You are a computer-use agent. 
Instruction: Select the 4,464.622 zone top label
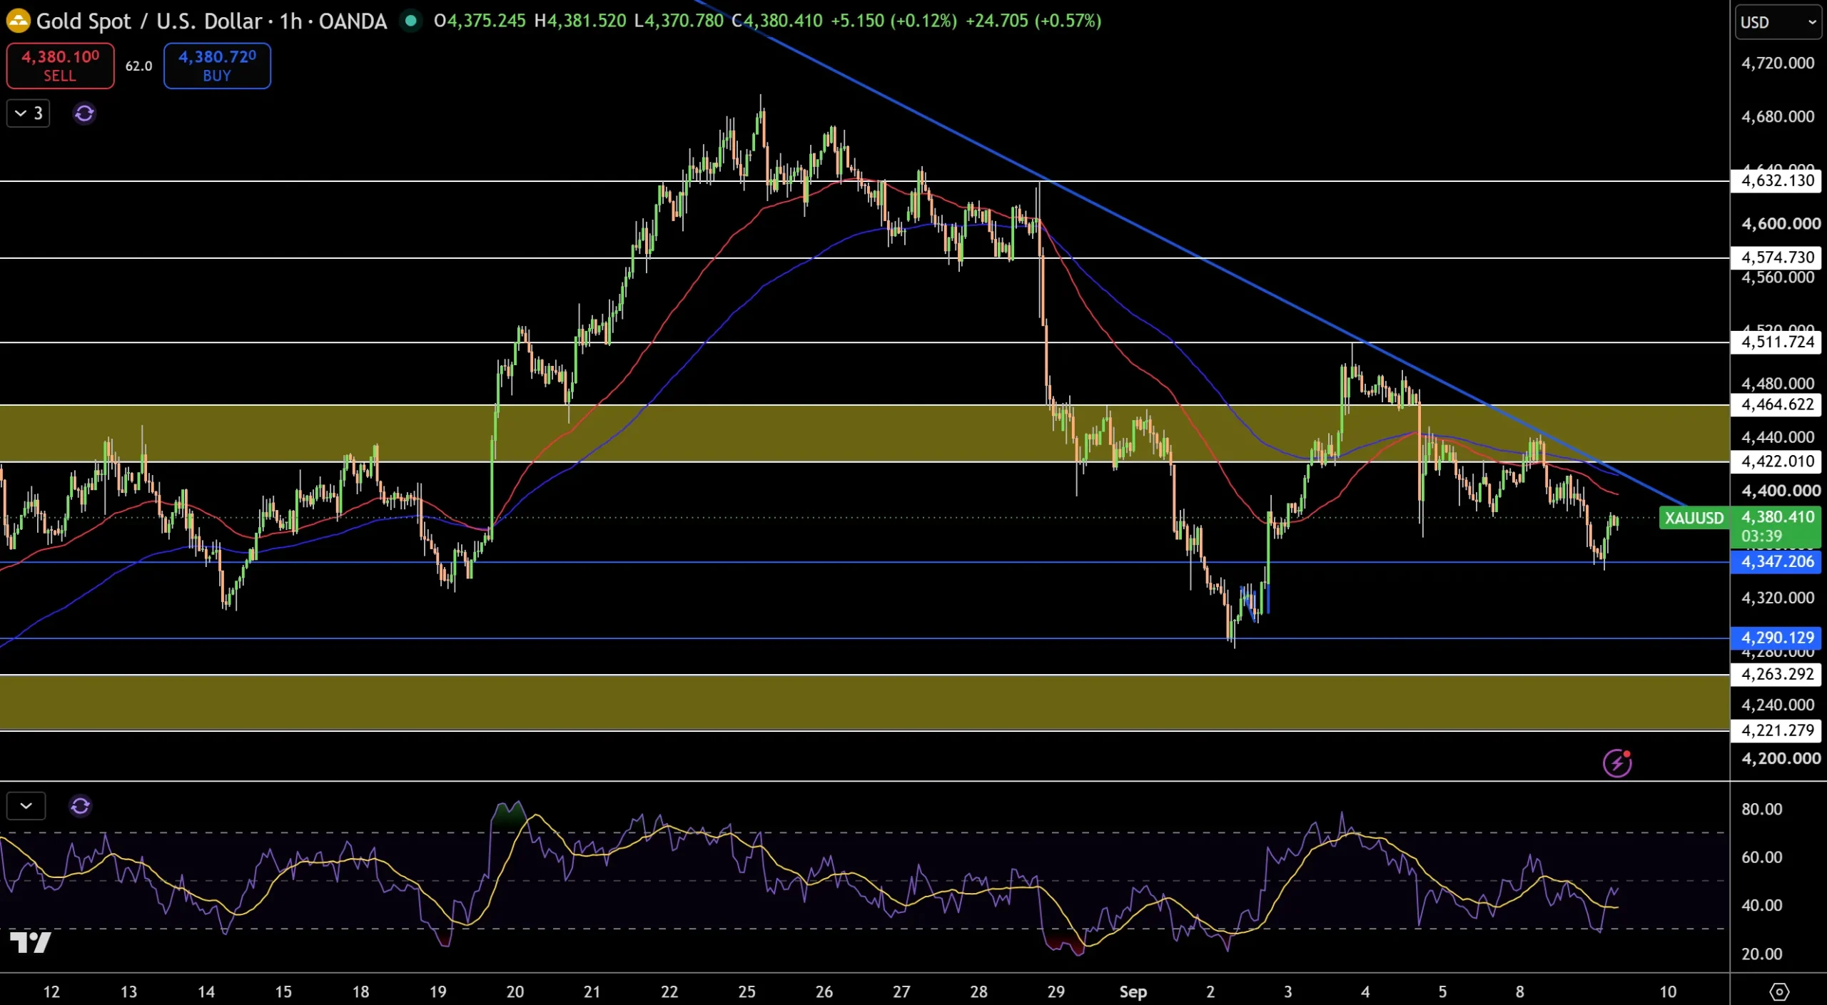coord(1777,404)
